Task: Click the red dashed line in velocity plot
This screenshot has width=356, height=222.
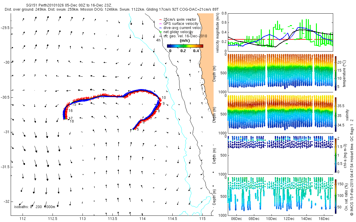Action: pos(280,39)
